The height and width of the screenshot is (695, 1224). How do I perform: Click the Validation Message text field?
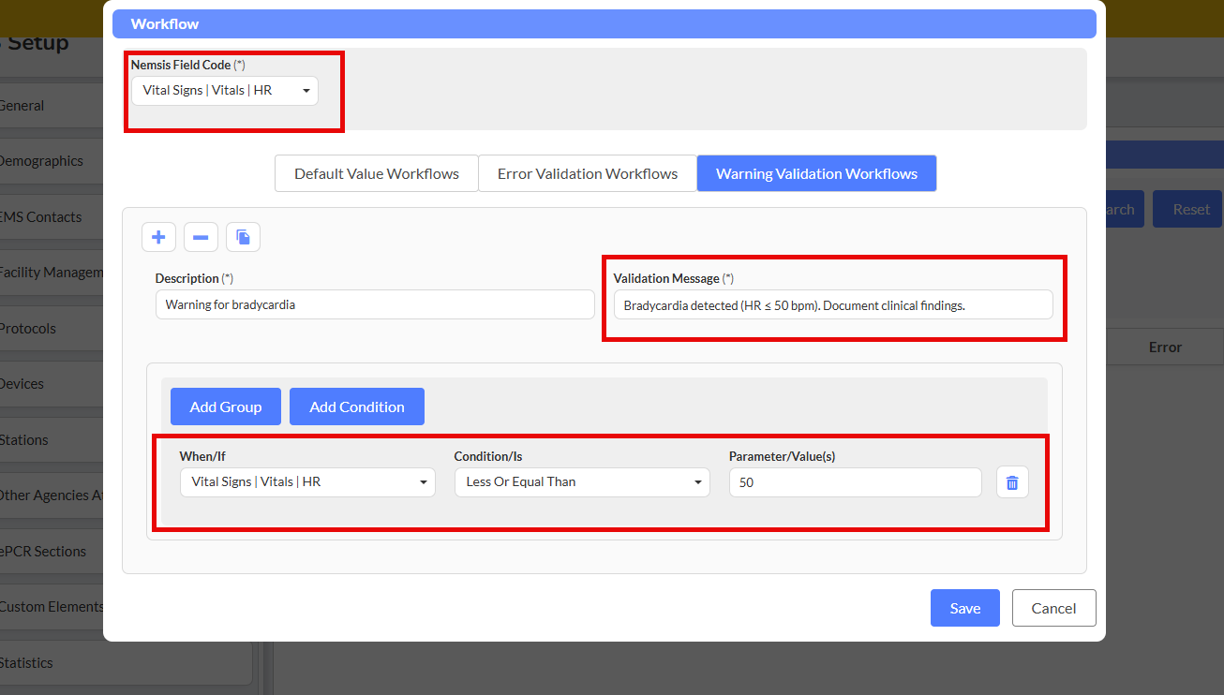[x=832, y=305]
